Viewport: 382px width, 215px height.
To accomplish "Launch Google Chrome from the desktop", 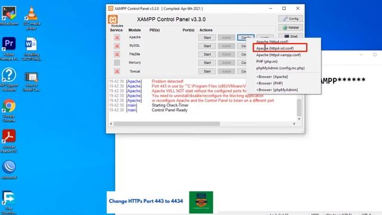I will (x=9, y=110).
